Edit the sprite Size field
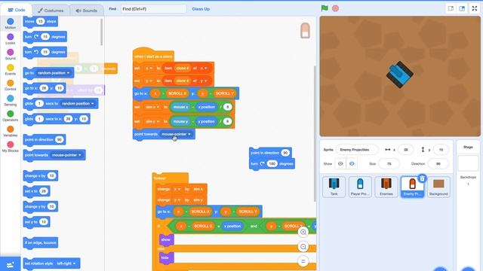 pos(389,164)
